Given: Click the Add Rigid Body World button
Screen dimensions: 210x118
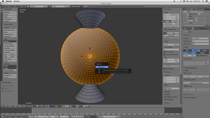Looking at the screenshot, I should point(196,83).
